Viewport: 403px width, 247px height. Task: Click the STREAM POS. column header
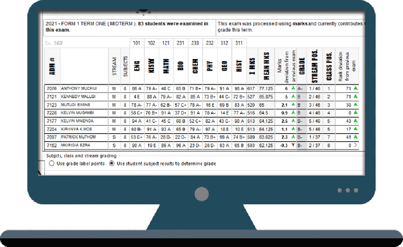(314, 65)
